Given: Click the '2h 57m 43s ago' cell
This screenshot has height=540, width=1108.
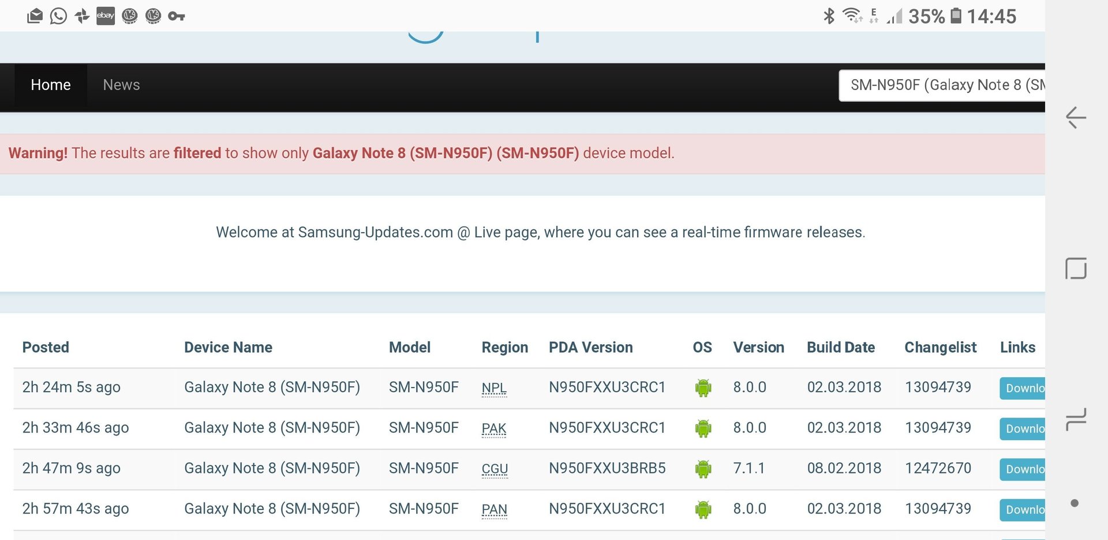Looking at the screenshot, I should [76, 508].
